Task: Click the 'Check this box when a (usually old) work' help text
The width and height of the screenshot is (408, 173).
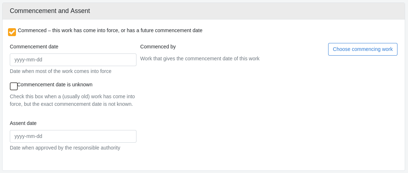Action: pyautogui.click(x=72, y=96)
